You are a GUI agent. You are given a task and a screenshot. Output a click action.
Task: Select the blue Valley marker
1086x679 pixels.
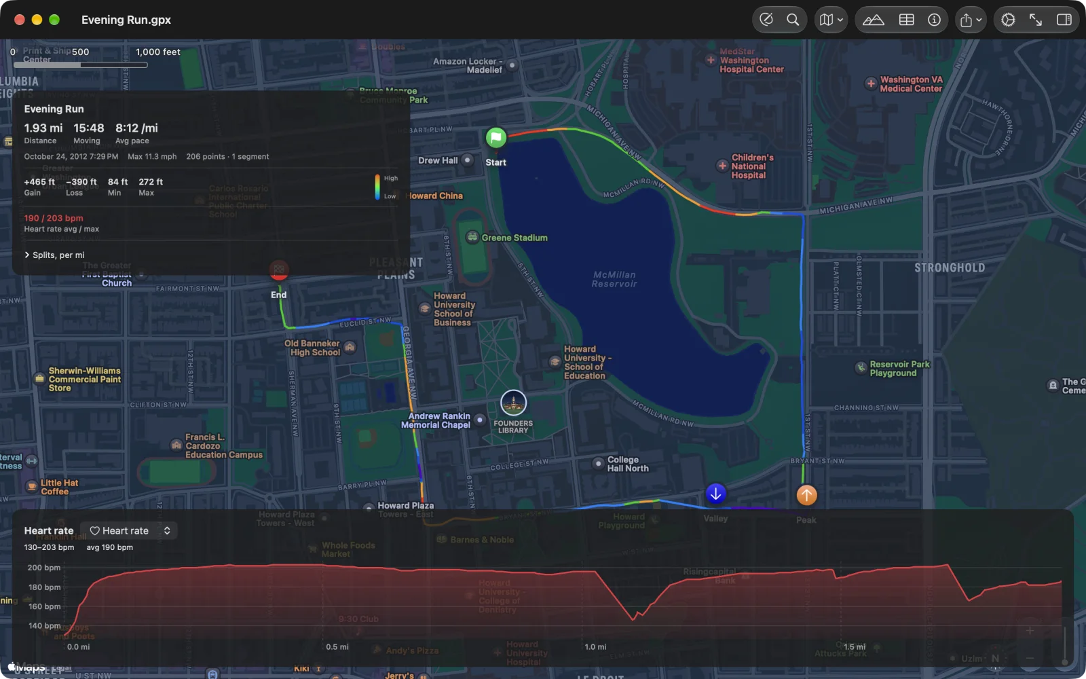(x=715, y=494)
